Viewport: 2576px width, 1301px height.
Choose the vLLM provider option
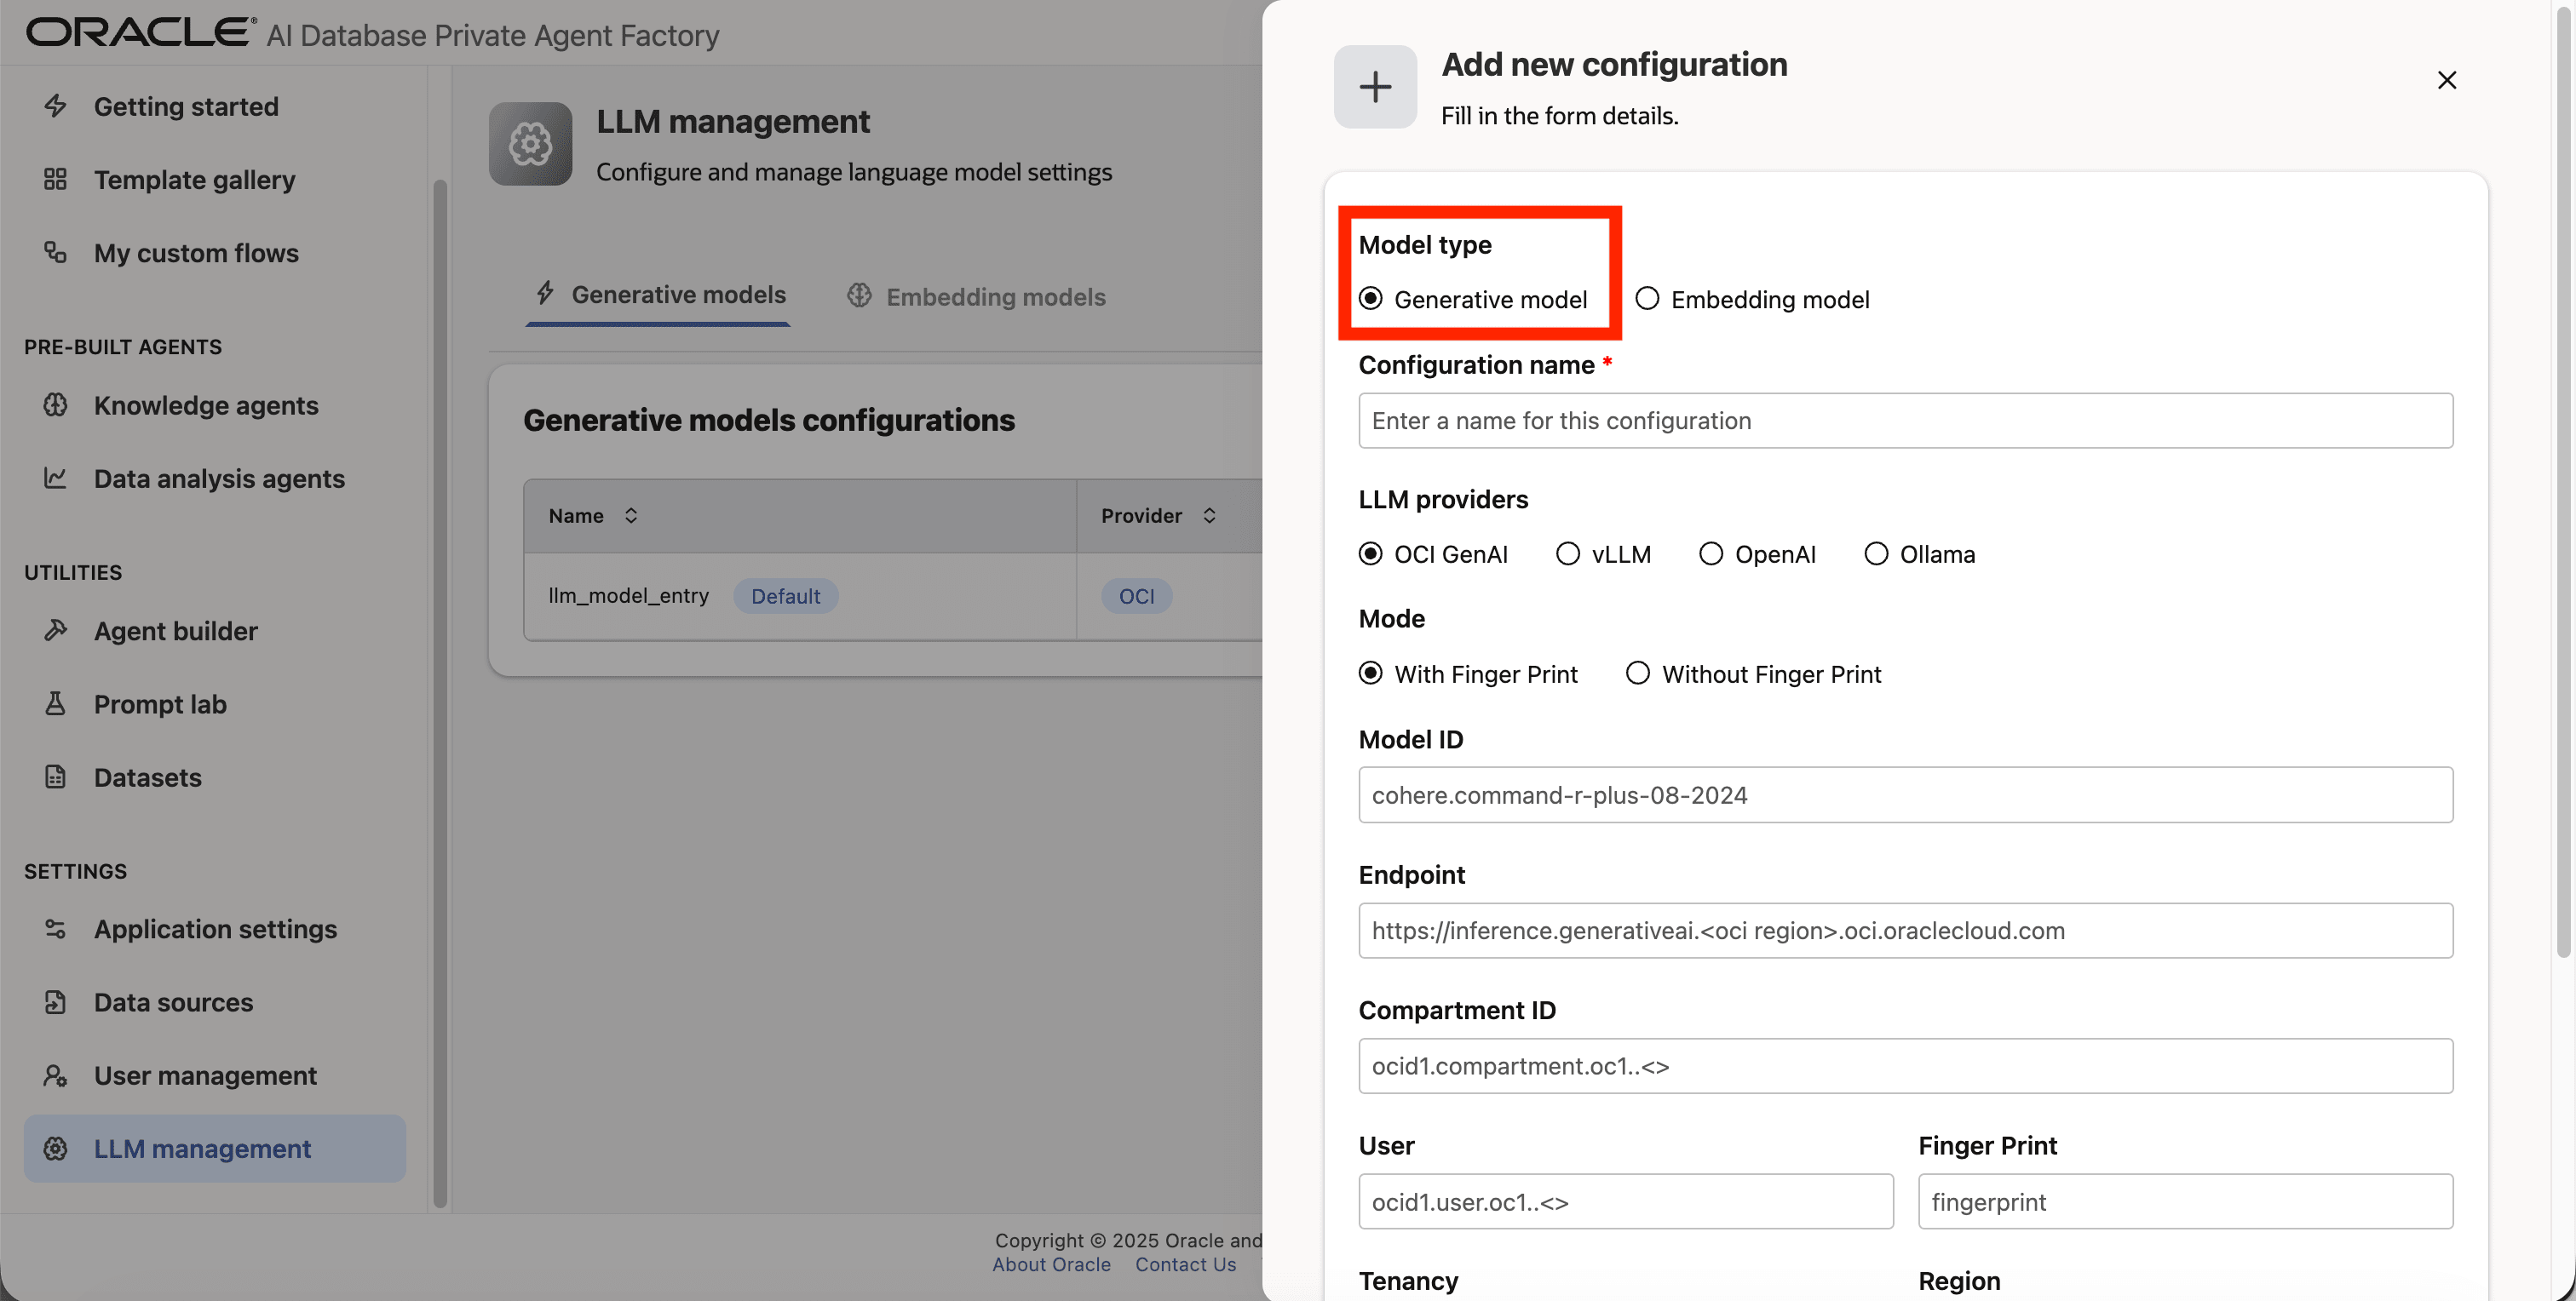click(x=1568, y=553)
